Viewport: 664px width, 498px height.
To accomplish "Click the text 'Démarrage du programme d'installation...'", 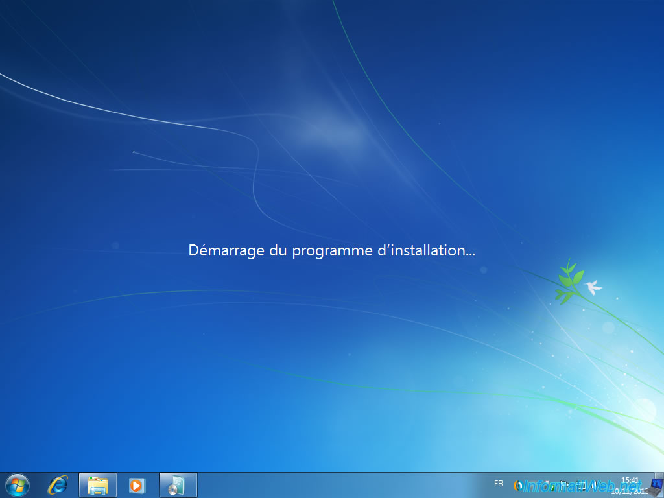I will [x=331, y=250].
